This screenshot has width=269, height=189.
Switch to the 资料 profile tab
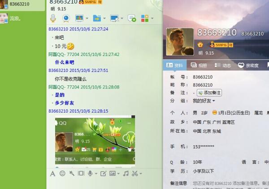(175, 65)
